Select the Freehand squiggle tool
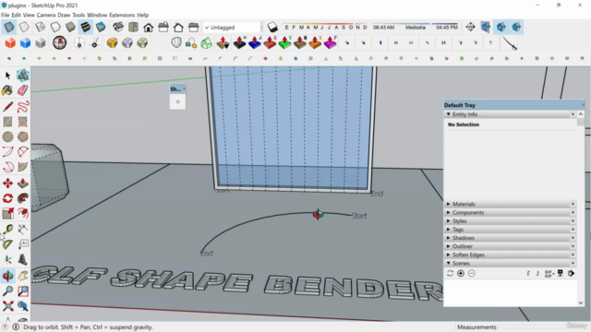Image resolution: width=591 pixels, height=332 pixels. (22, 107)
